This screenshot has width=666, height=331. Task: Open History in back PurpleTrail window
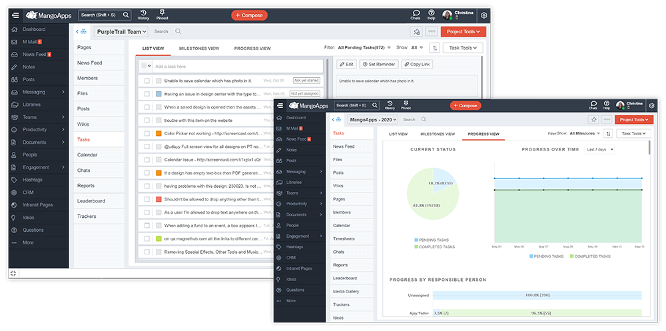(x=144, y=15)
